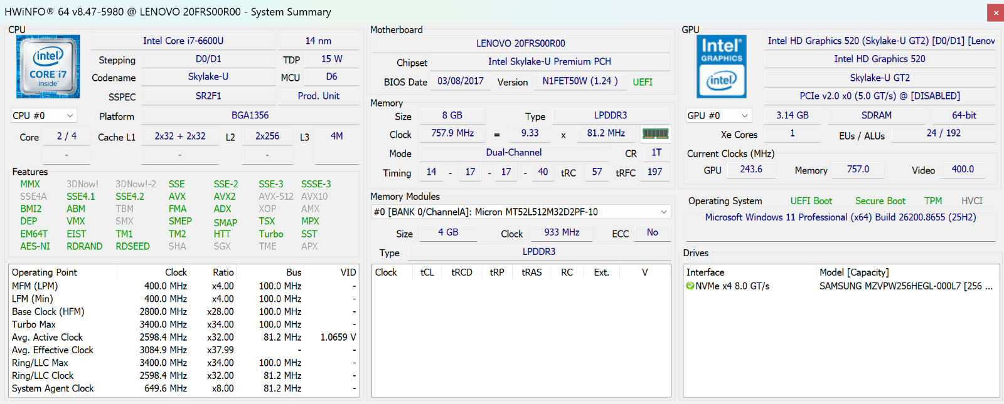Click the MCU D6 value

click(332, 76)
